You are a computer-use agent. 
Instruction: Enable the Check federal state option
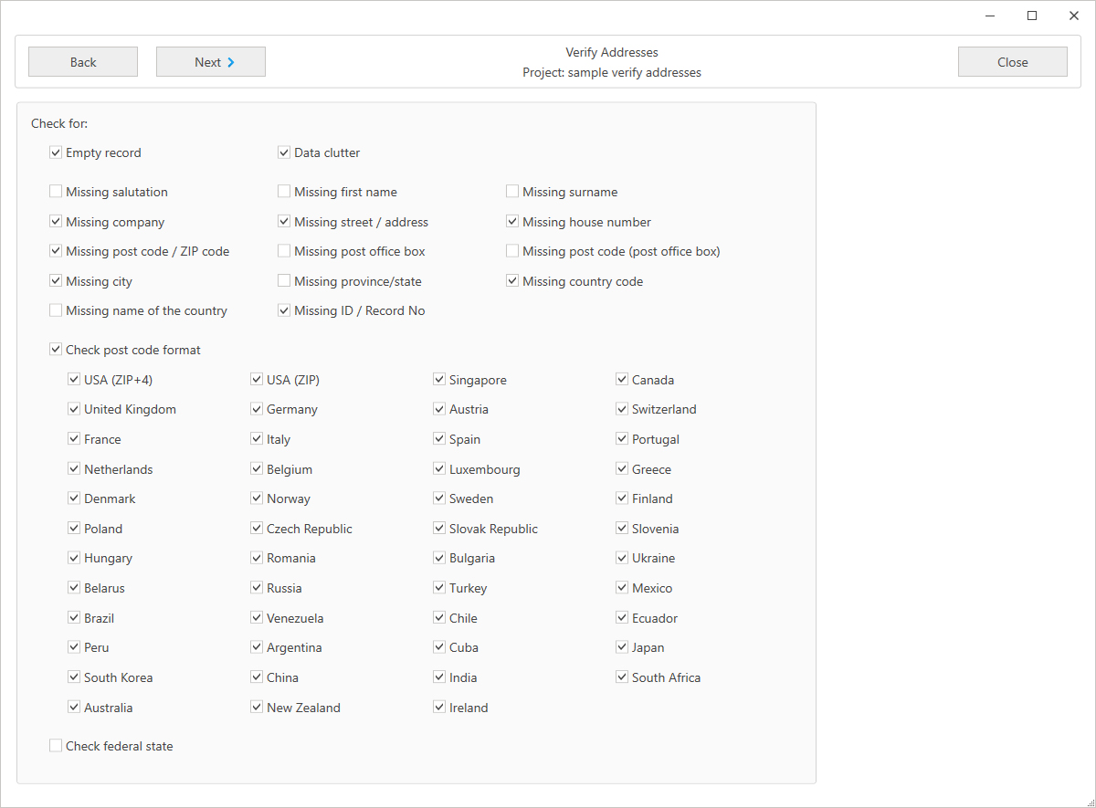pos(56,745)
